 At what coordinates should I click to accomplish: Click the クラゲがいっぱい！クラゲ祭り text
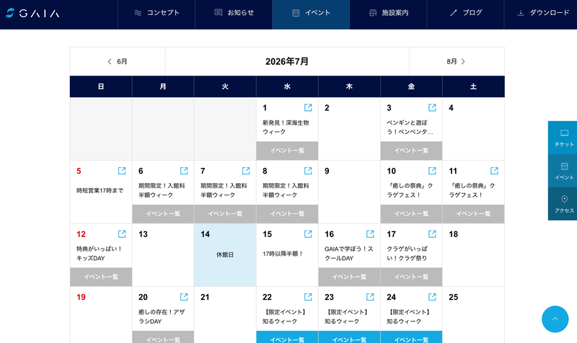tap(407, 254)
